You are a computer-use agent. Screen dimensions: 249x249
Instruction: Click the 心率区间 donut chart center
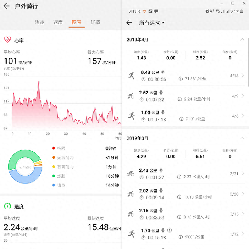(x=25, y=167)
